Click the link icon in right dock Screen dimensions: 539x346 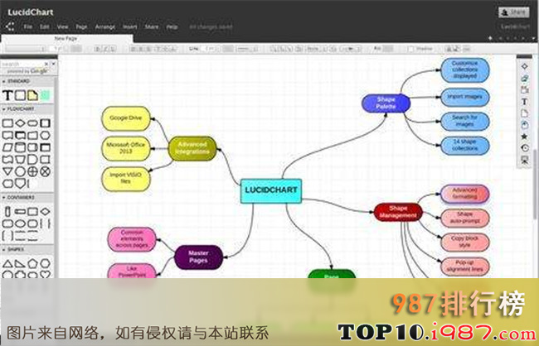[x=525, y=79]
